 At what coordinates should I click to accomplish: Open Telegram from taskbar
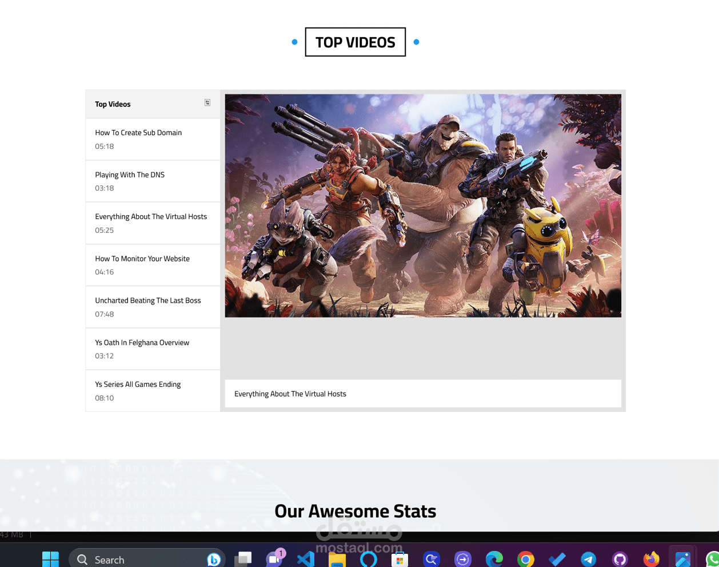(x=589, y=559)
